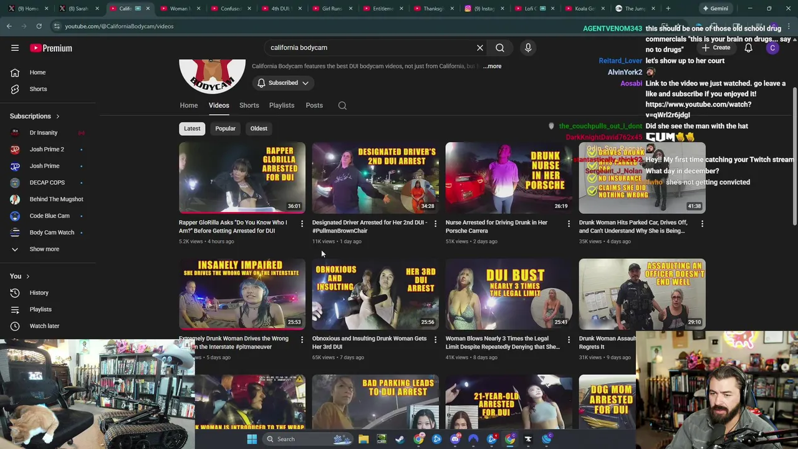Click the Create button
Image resolution: width=798 pixels, height=449 pixels.
point(716,48)
